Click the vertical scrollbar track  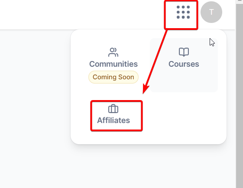coord(240,96)
